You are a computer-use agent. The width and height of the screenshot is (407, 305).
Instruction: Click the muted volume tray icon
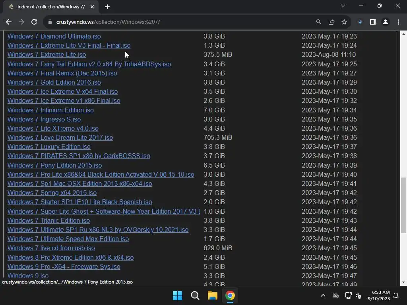[x=359, y=295]
